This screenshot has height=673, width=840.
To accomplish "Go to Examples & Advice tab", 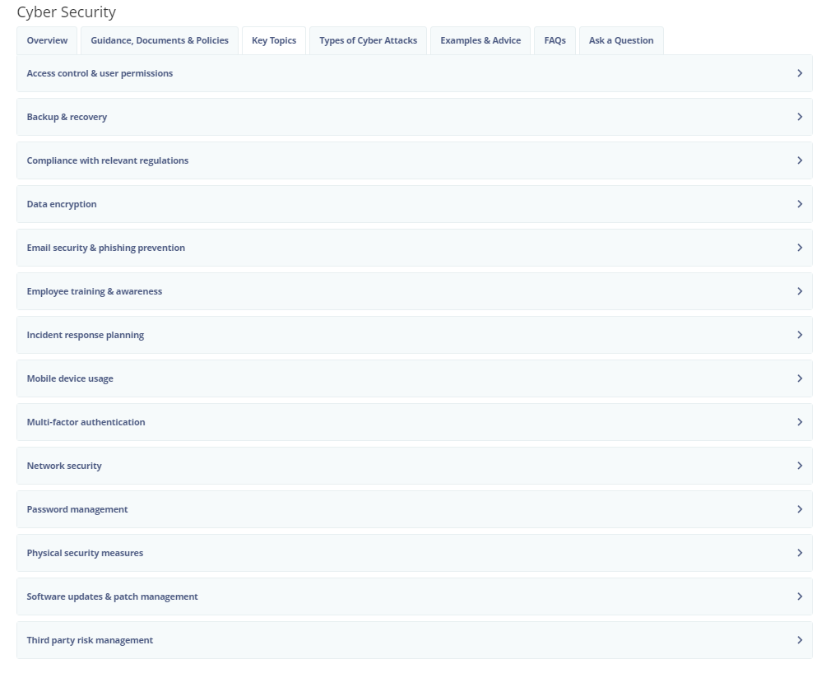I will click(x=480, y=40).
